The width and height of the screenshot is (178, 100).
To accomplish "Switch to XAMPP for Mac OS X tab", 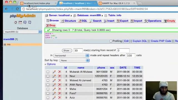I will (116, 3).
